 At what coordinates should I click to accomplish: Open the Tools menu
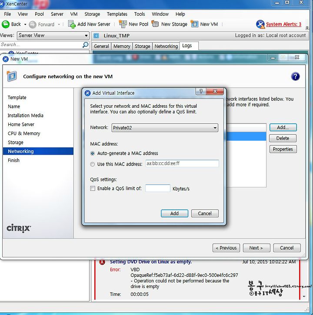[140, 14]
